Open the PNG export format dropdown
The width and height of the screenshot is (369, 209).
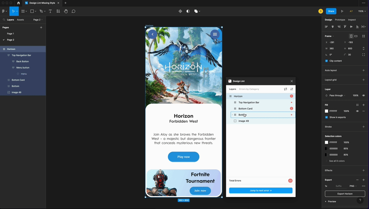(353, 186)
